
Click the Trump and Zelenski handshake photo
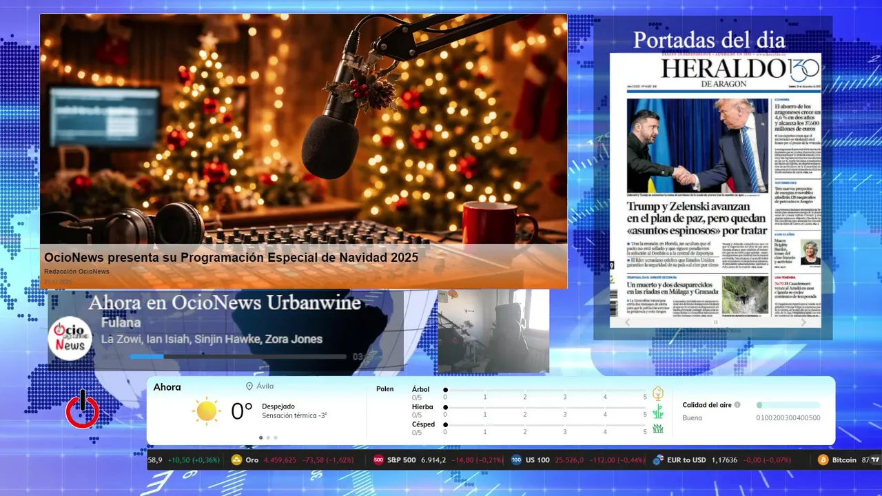[x=697, y=147]
